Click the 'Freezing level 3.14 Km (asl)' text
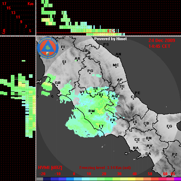Image resolution: width=181 pixels, height=181 pixels. tap(105, 168)
